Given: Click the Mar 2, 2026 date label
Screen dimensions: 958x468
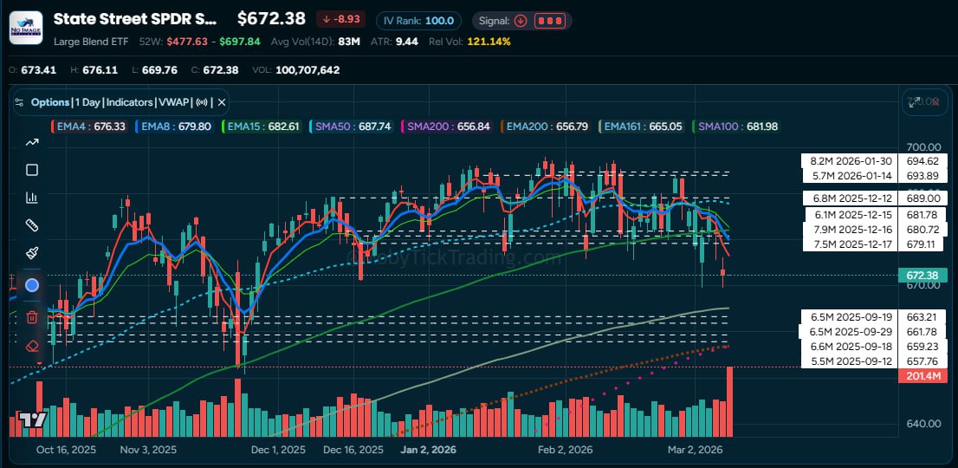Looking at the screenshot, I should [x=696, y=450].
